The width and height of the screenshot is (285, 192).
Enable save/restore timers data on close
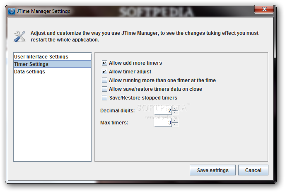point(104,89)
